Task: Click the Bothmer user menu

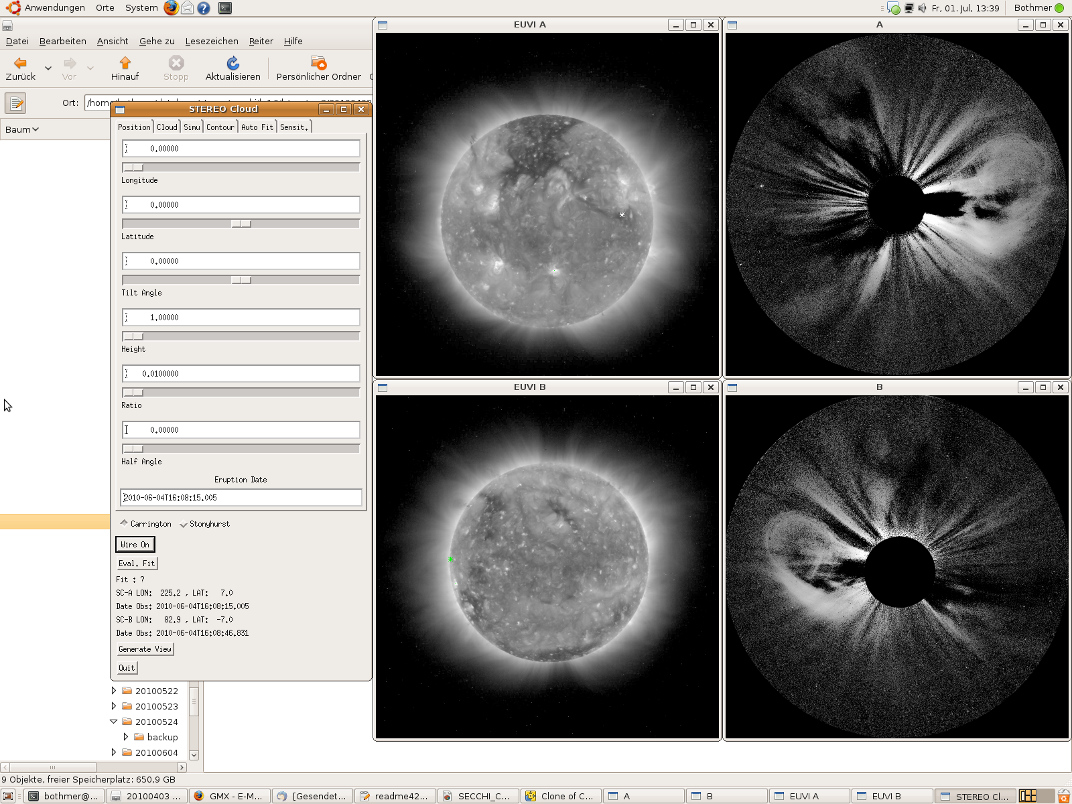Action: pyautogui.click(x=1038, y=8)
